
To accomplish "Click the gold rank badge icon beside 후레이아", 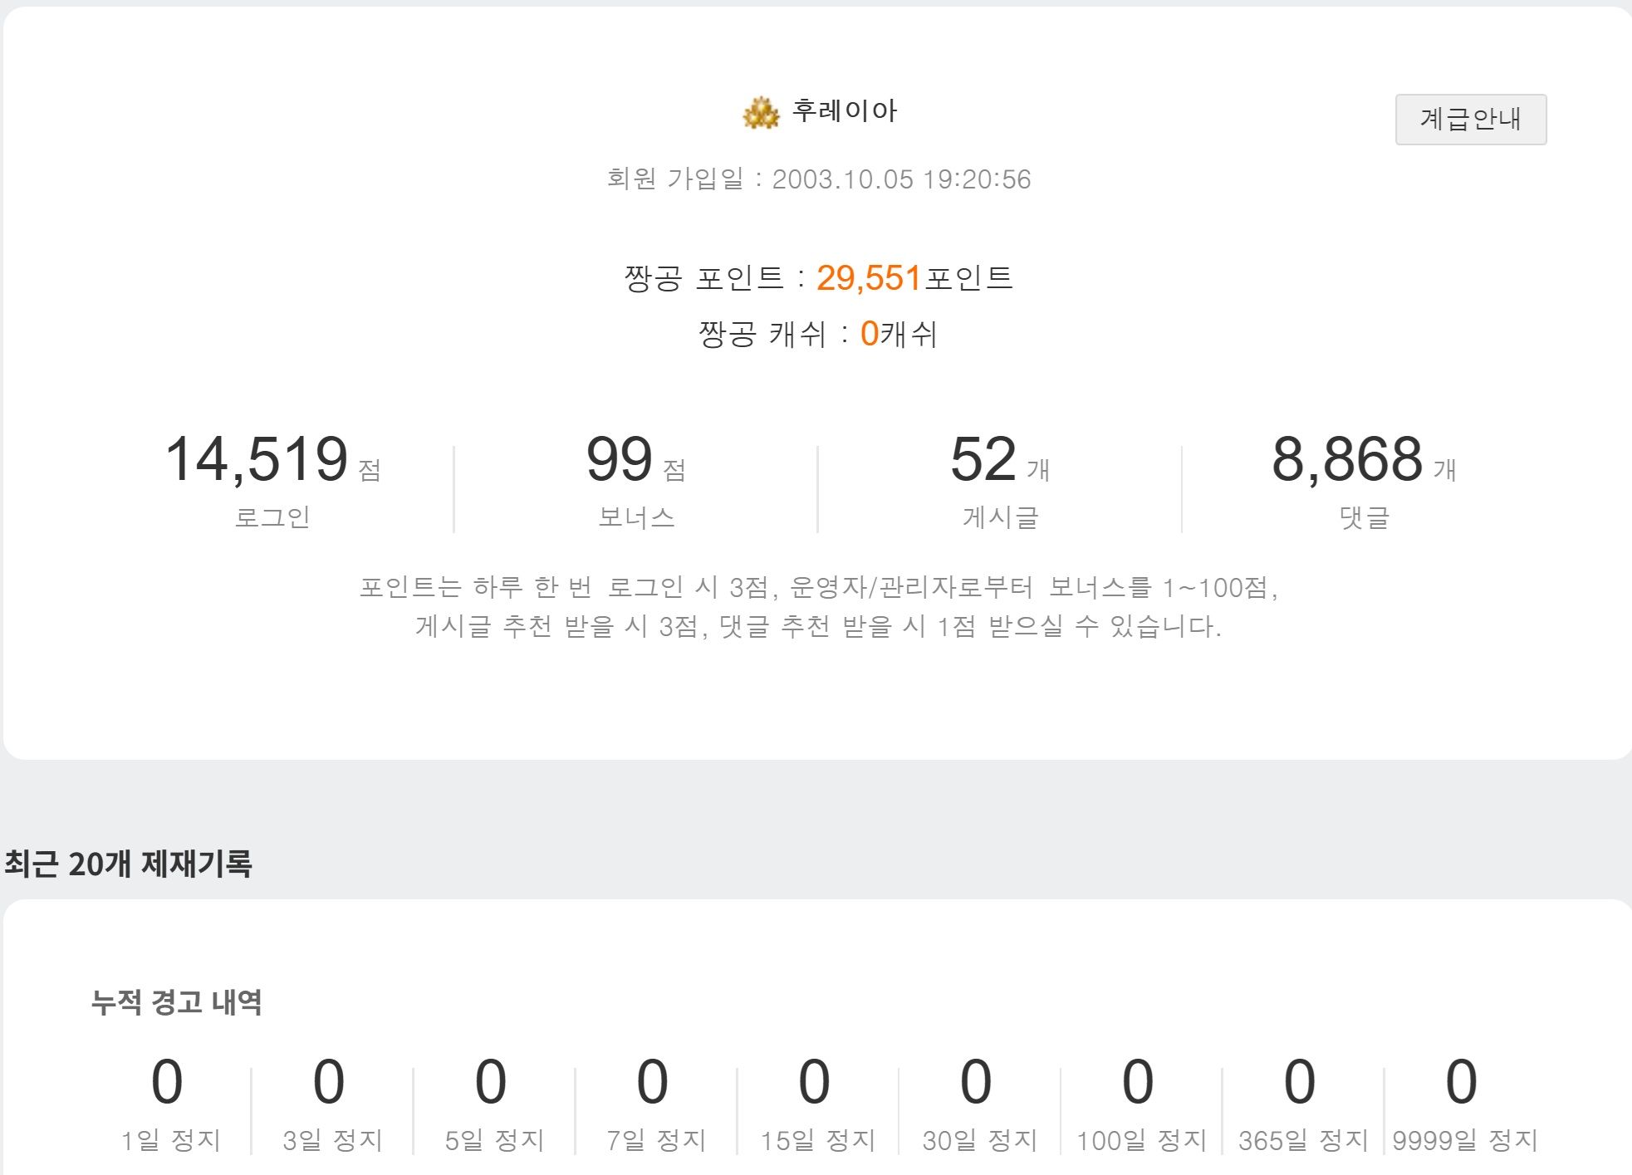I will pos(761,114).
